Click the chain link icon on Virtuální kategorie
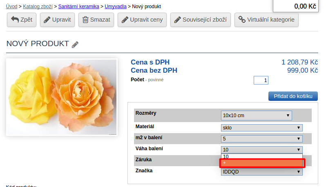The height and width of the screenshot is (187, 326). [x=242, y=20]
